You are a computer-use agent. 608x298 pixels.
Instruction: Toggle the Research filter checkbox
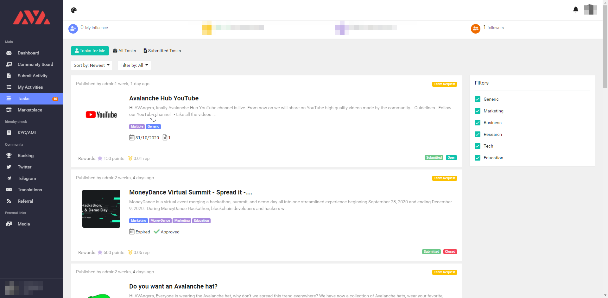tap(478, 134)
